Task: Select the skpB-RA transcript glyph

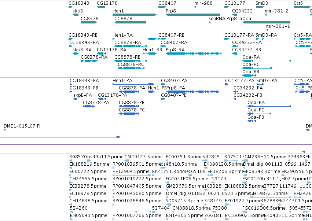Action: tap(76, 53)
